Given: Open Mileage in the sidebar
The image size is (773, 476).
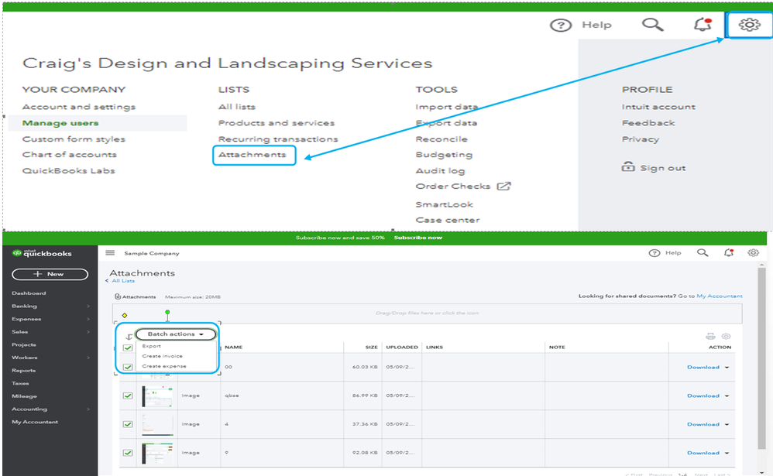Looking at the screenshot, I should [x=24, y=396].
